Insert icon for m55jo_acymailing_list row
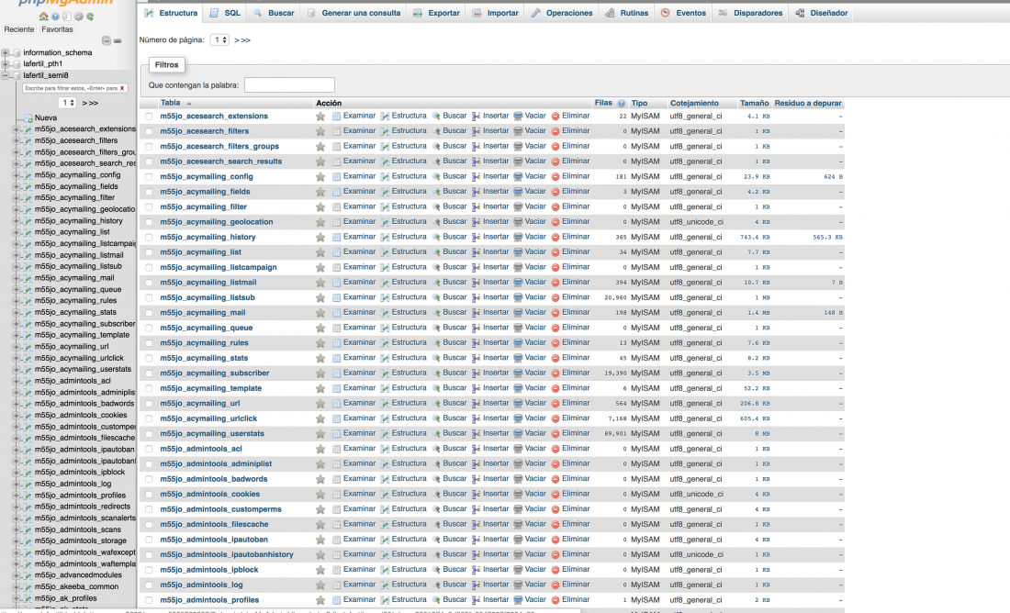This screenshot has height=613, width=1010. pos(476,252)
